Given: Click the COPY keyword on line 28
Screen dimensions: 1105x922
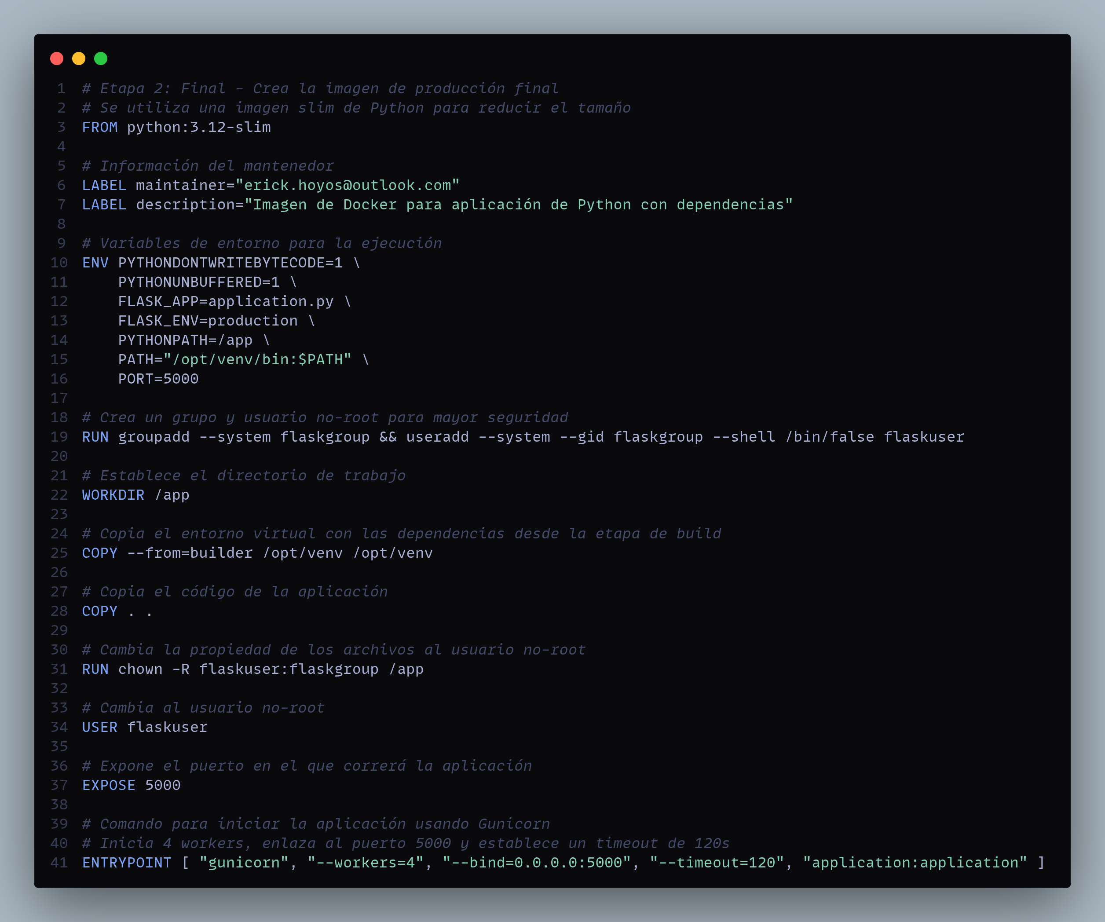Looking at the screenshot, I should [99, 611].
